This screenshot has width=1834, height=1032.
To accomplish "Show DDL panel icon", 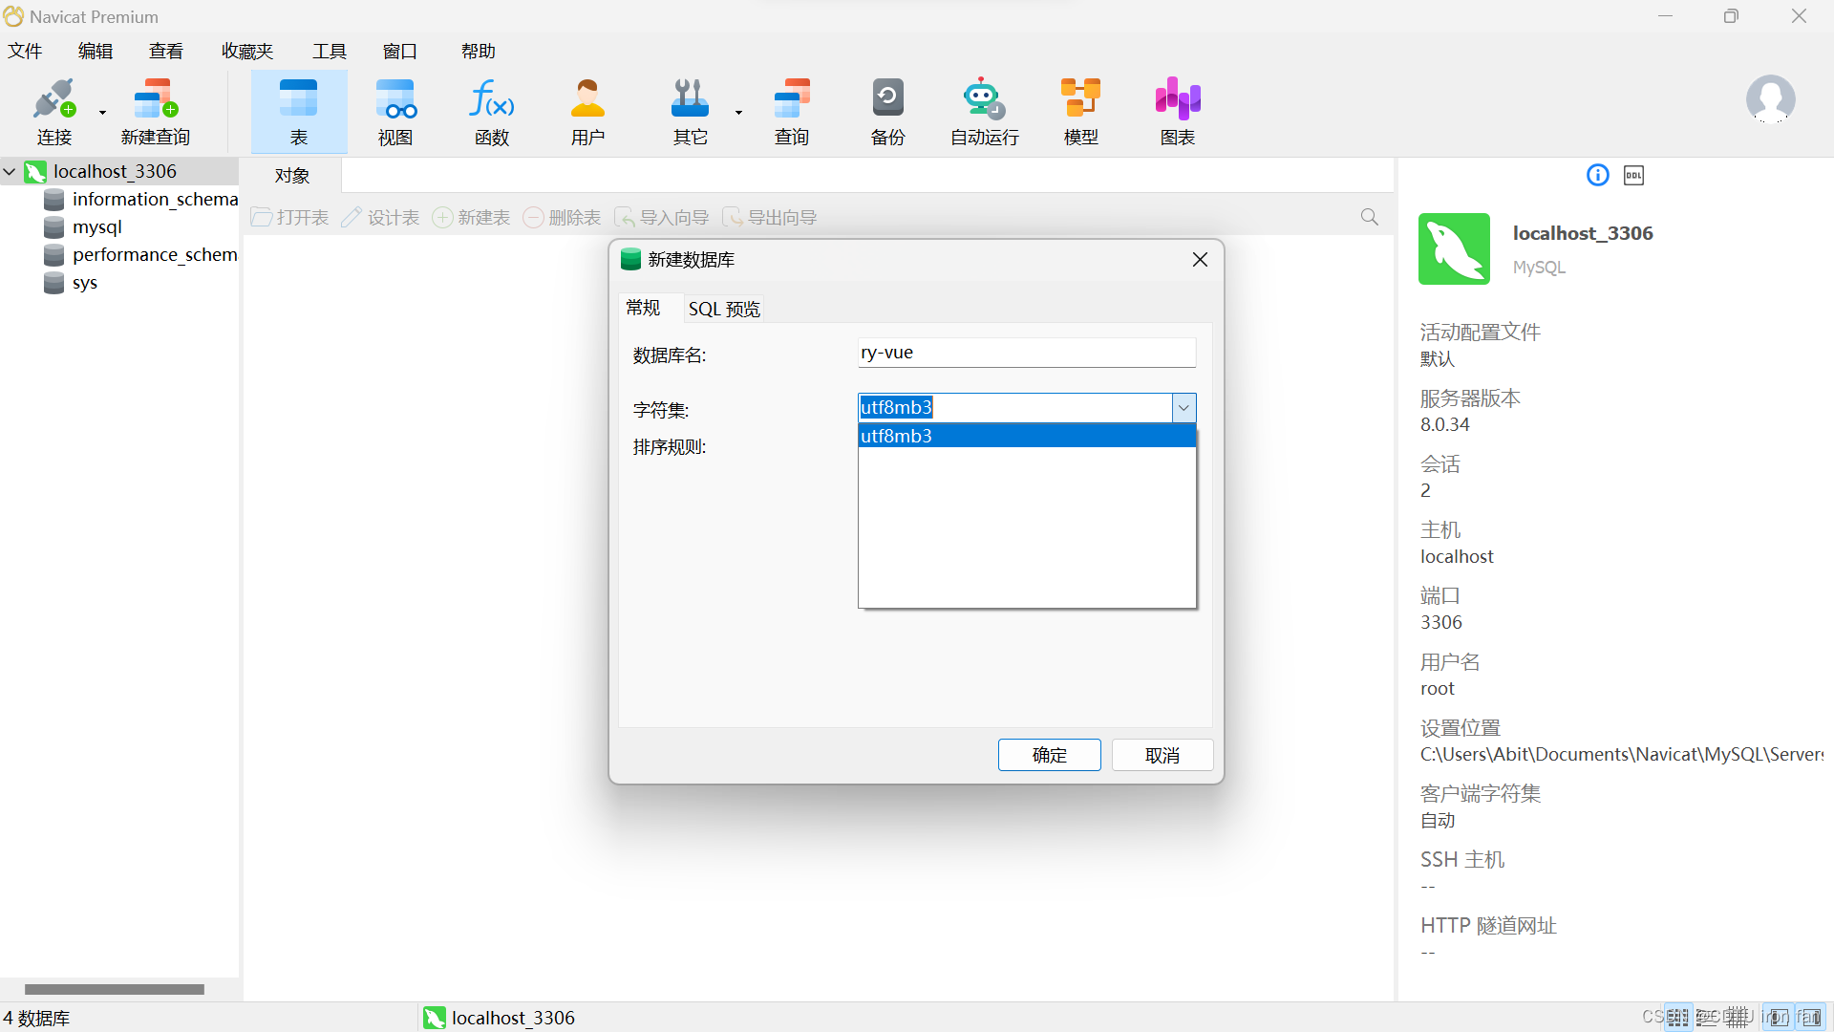I will tap(1633, 176).
